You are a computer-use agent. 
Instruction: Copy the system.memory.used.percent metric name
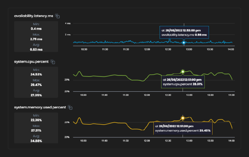point(70,107)
